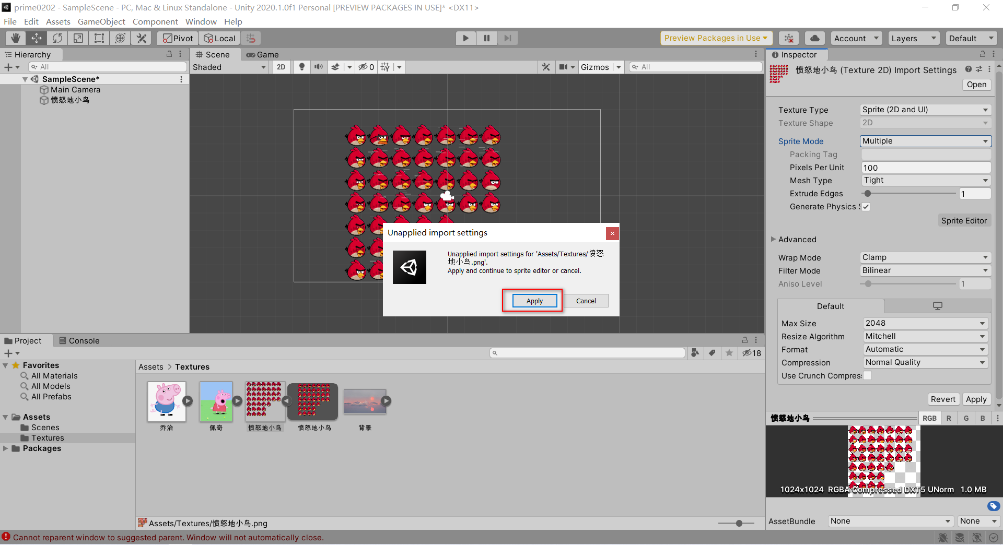This screenshot has height=545, width=1003.
Task: Open the Texture Type dropdown
Action: coord(925,110)
